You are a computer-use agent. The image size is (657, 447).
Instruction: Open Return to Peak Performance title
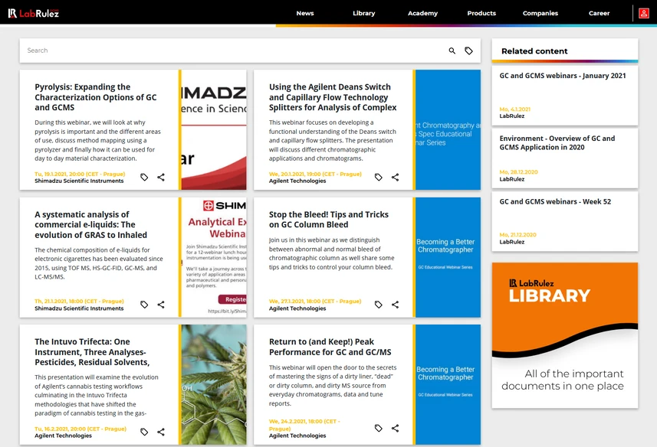pyautogui.click(x=330, y=347)
